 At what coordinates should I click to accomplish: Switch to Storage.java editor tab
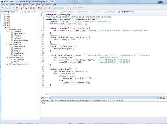[110, 12]
